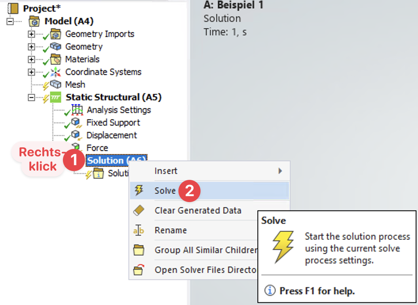Screen dimensions: 418x305
Task: Click the lightning bolt icon beside Solve
Action: click(x=139, y=191)
